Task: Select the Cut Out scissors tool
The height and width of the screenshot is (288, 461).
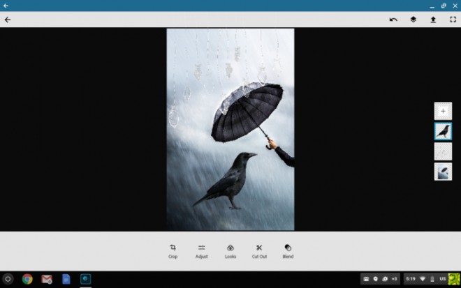Action: 259,250
